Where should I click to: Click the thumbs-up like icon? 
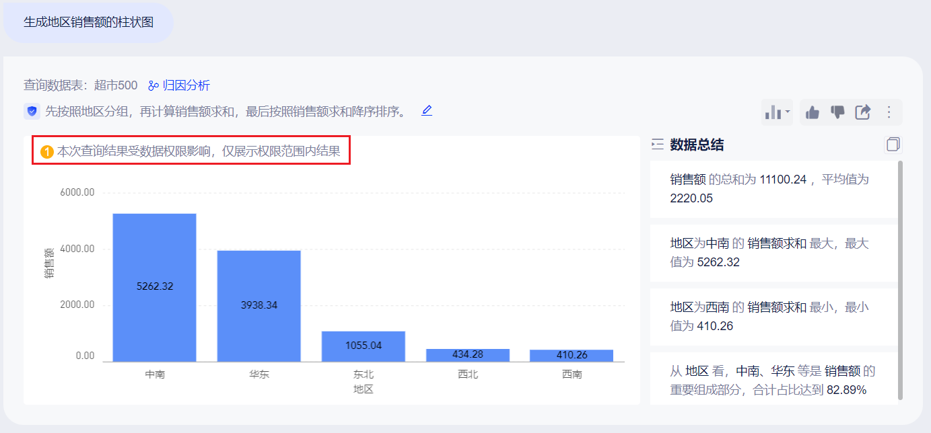point(813,112)
